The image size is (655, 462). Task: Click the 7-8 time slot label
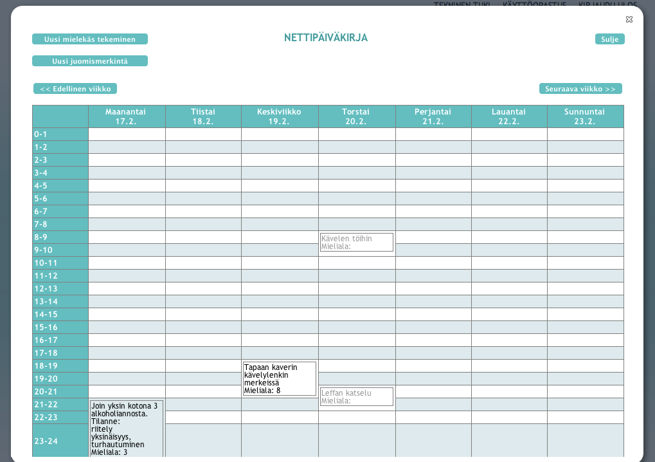pyautogui.click(x=60, y=225)
